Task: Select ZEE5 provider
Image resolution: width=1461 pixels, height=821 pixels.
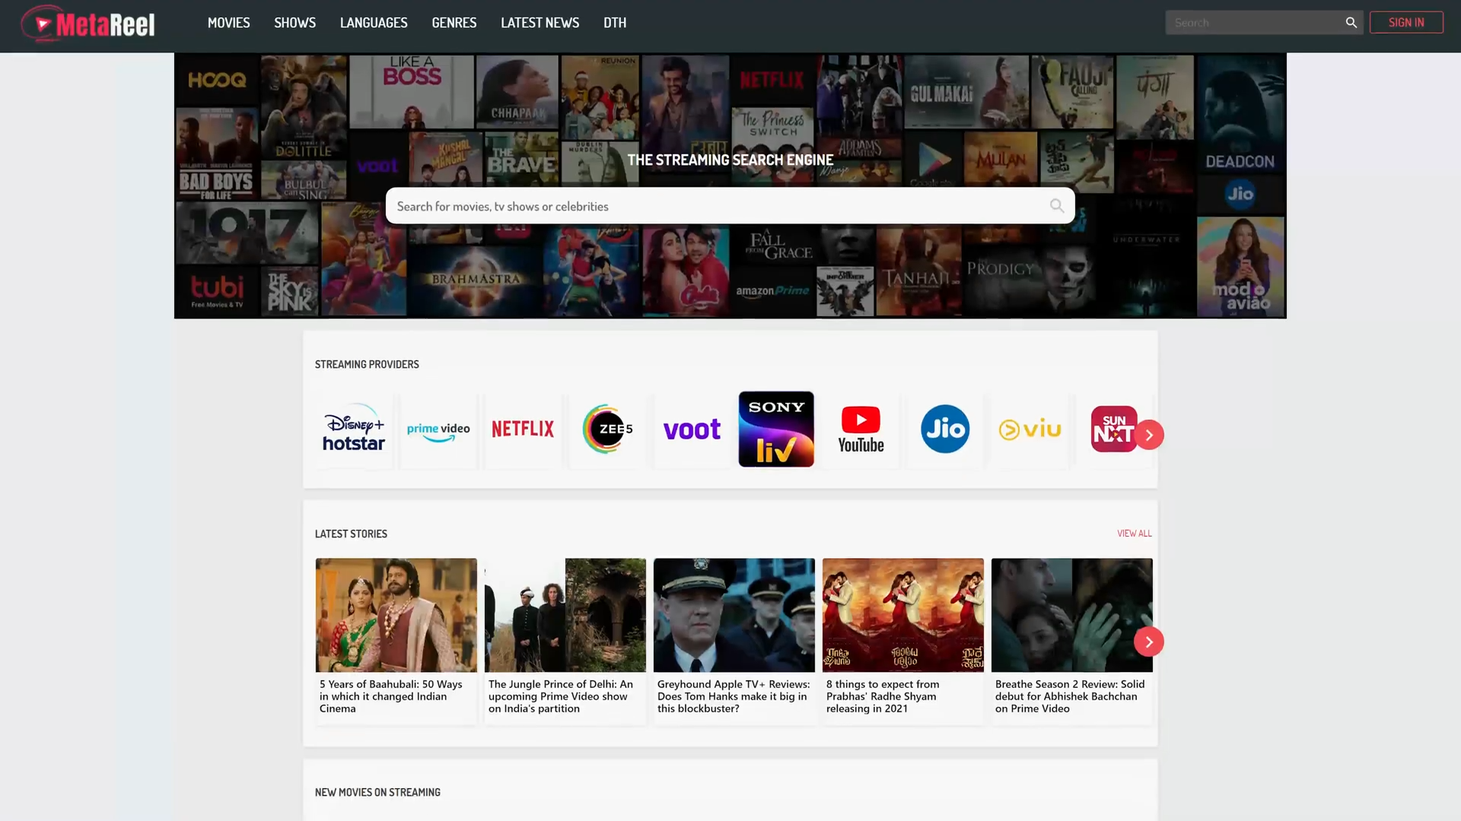Action: click(607, 430)
